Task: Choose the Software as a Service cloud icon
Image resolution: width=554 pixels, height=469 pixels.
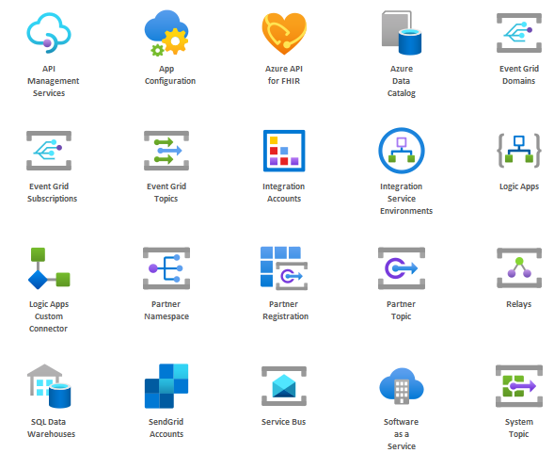Action: (402, 386)
